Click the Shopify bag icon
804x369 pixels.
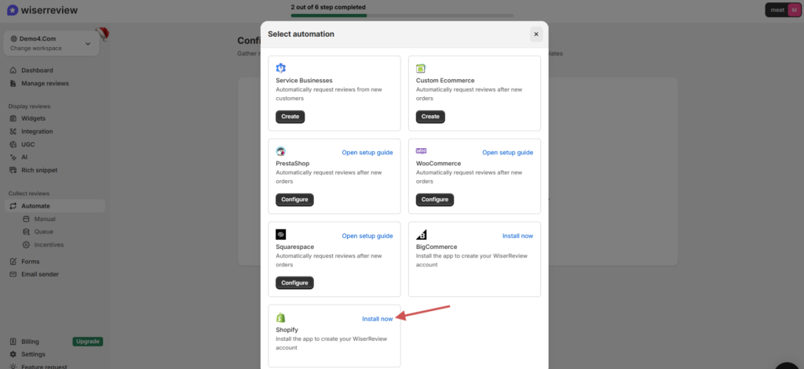click(x=281, y=317)
